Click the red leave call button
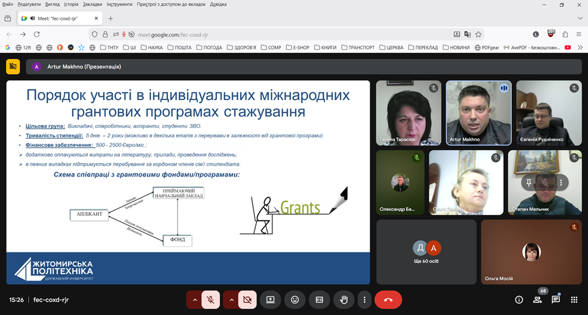 388,300
